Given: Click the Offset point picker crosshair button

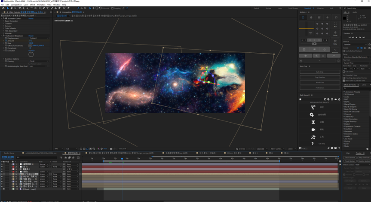Looking at the screenshot, I should (30, 45).
